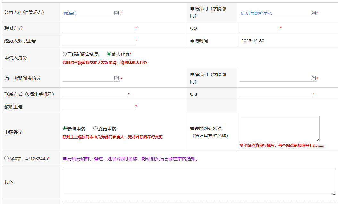The height and width of the screenshot is (204, 338).
Task: Select the 他人代办 radio option
Action: coord(109,54)
